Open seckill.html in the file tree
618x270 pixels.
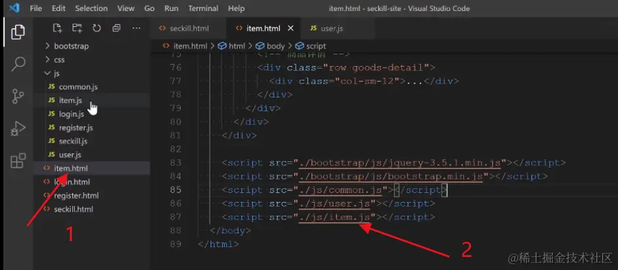[x=73, y=209]
